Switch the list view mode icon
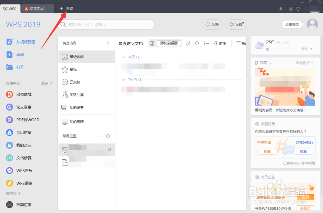The width and height of the screenshot is (323, 213). [x=206, y=43]
